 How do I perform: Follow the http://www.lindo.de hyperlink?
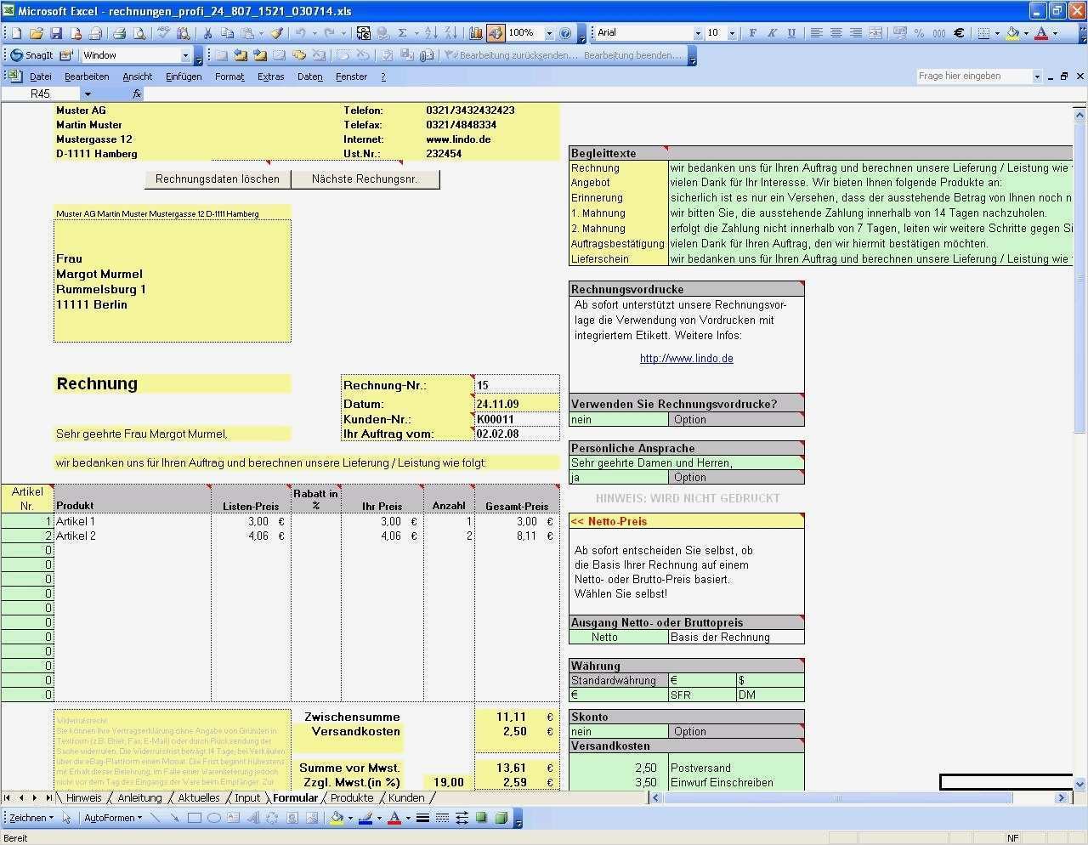686,358
